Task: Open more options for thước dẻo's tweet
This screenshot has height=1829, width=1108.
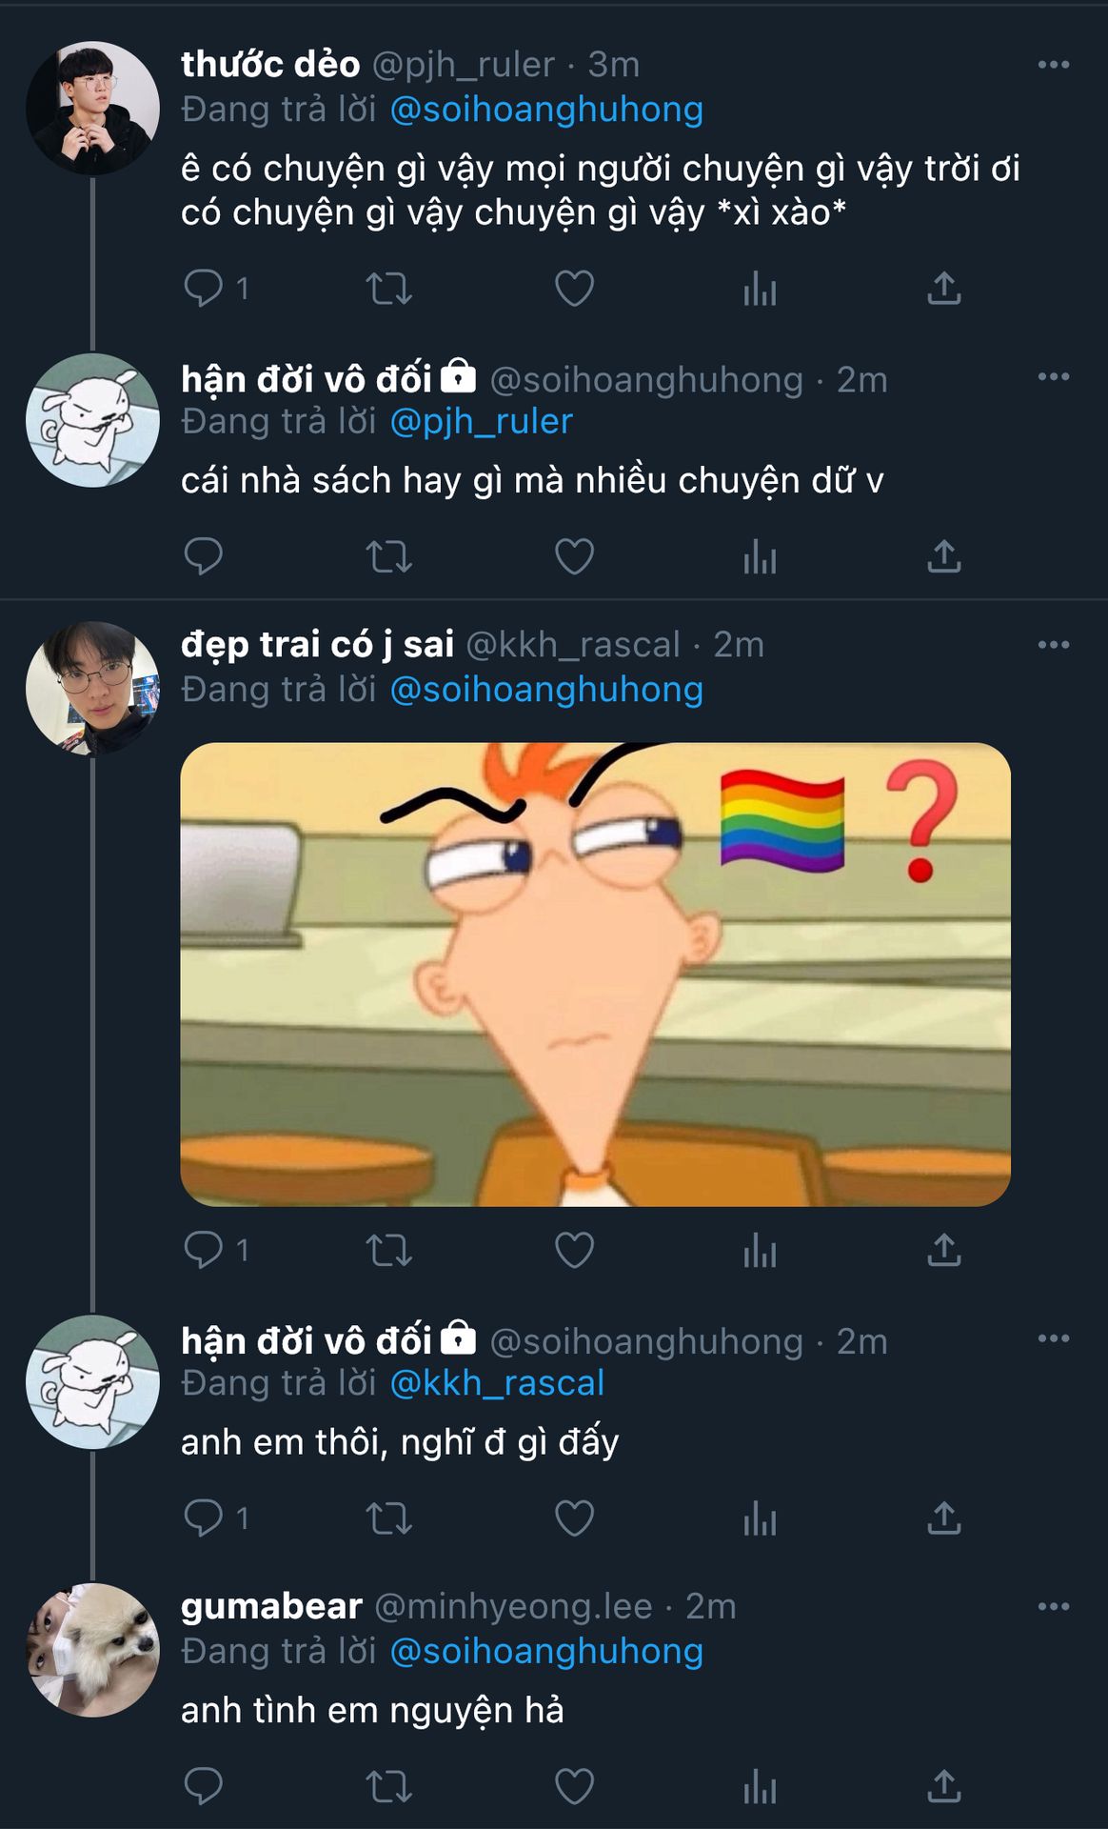Action: coord(1053,65)
